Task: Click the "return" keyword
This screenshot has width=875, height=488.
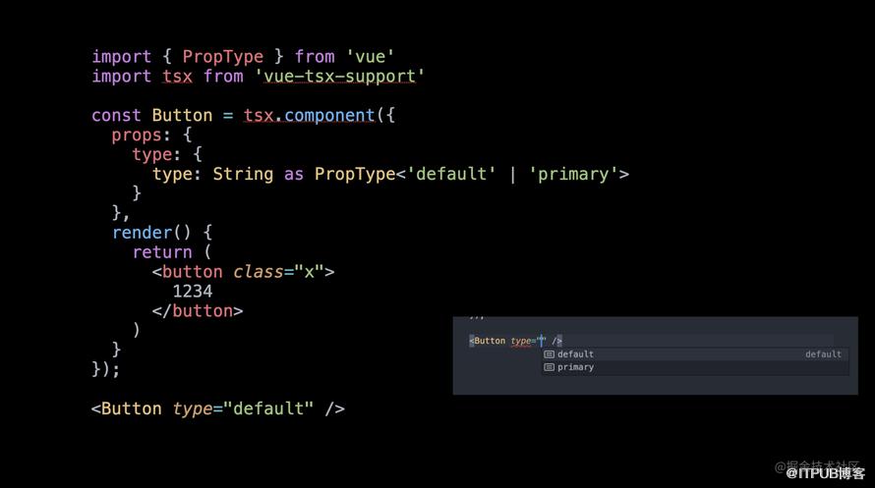Action: (x=162, y=252)
